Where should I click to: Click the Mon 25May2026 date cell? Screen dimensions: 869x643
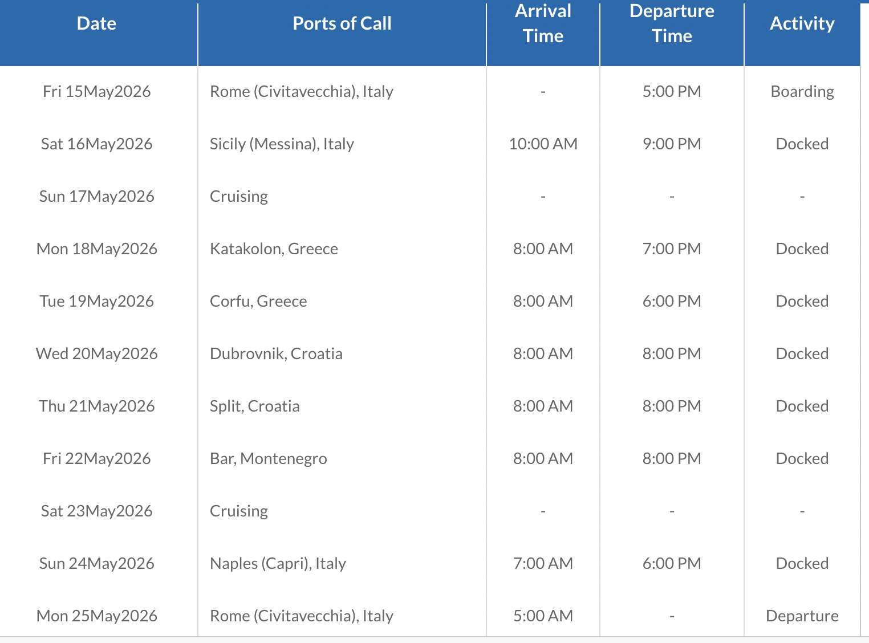[96, 616]
